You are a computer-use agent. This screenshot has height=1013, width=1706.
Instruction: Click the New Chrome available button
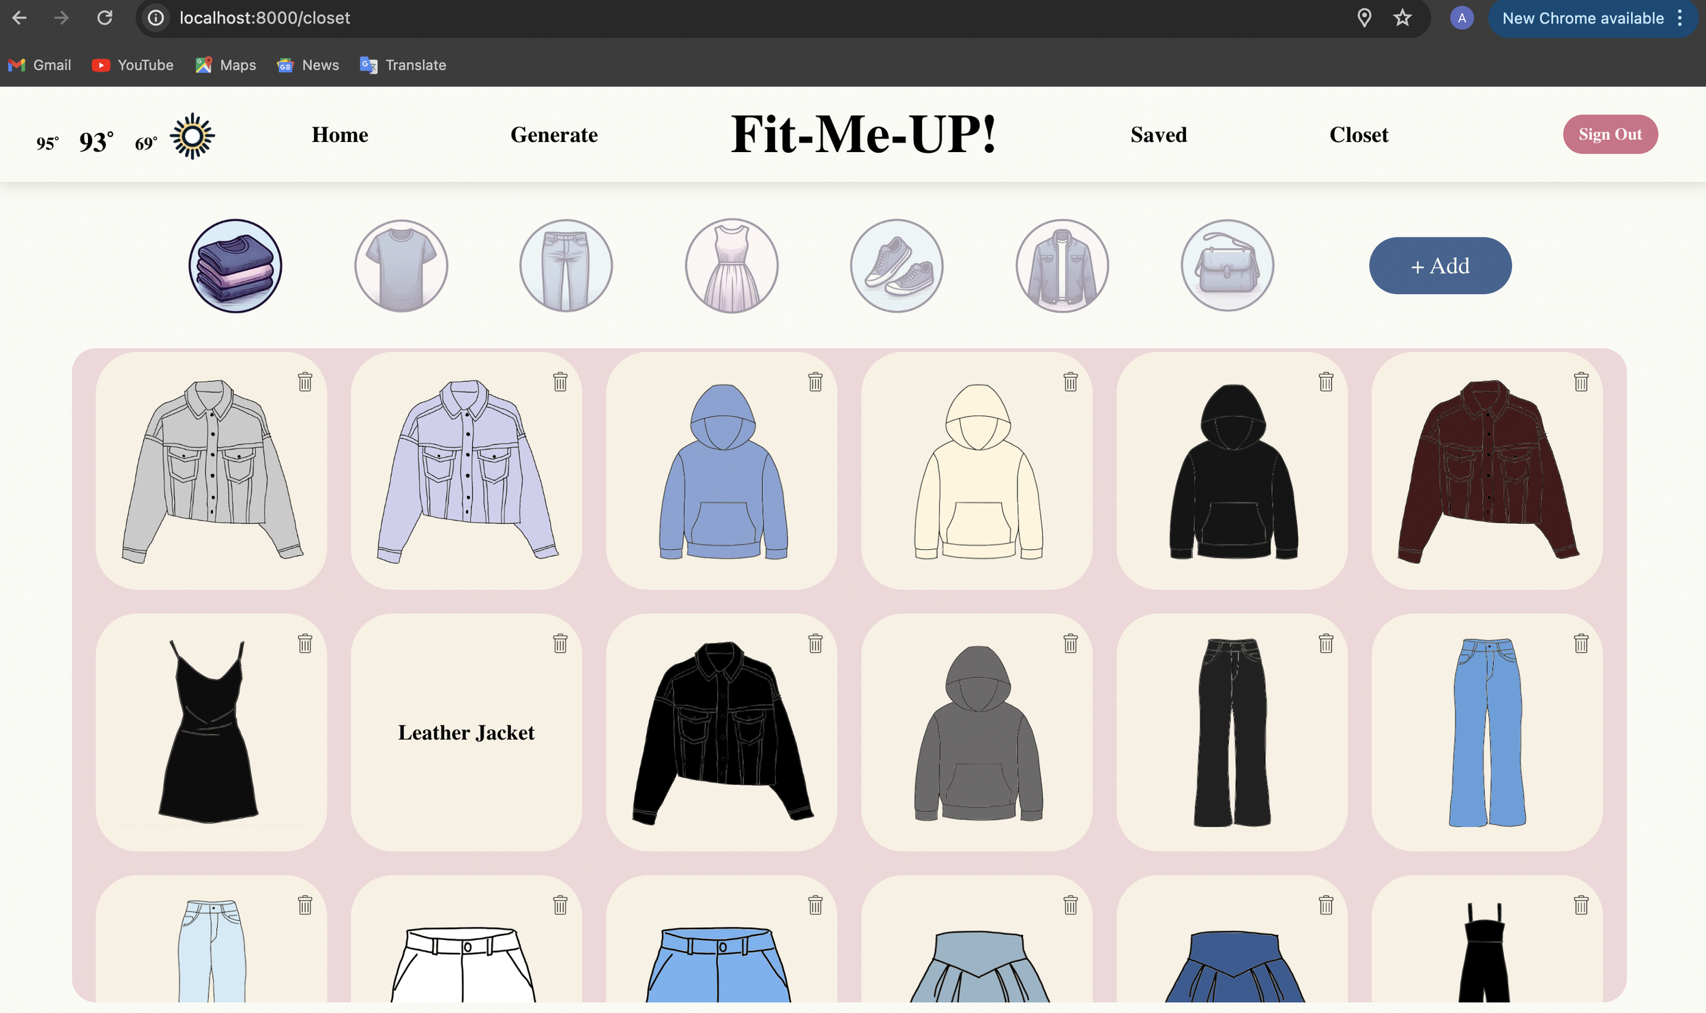(1592, 18)
